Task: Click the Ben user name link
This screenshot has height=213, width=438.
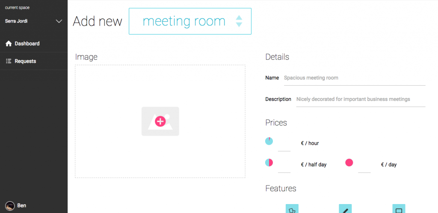Action: pyautogui.click(x=22, y=206)
